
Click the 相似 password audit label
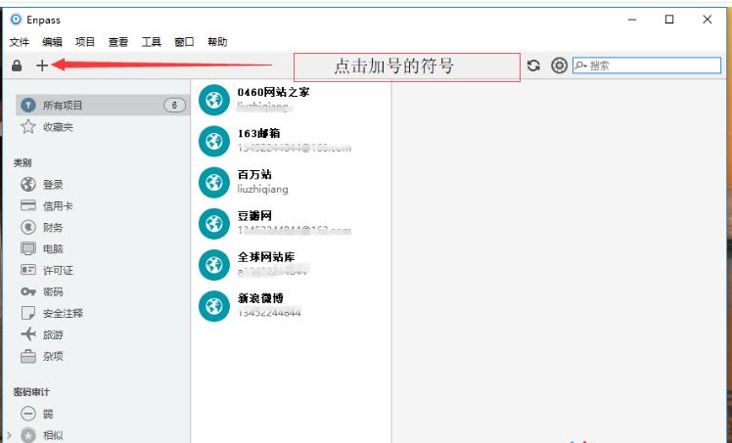click(x=53, y=435)
